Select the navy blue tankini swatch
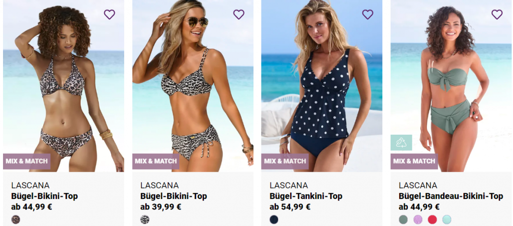Viewport: 513px width, 226px height. click(x=274, y=220)
